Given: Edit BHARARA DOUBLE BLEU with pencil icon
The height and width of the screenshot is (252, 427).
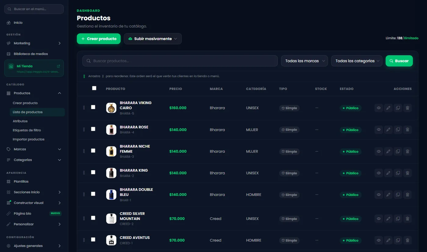Looking at the screenshot, I should pyautogui.click(x=388, y=195).
